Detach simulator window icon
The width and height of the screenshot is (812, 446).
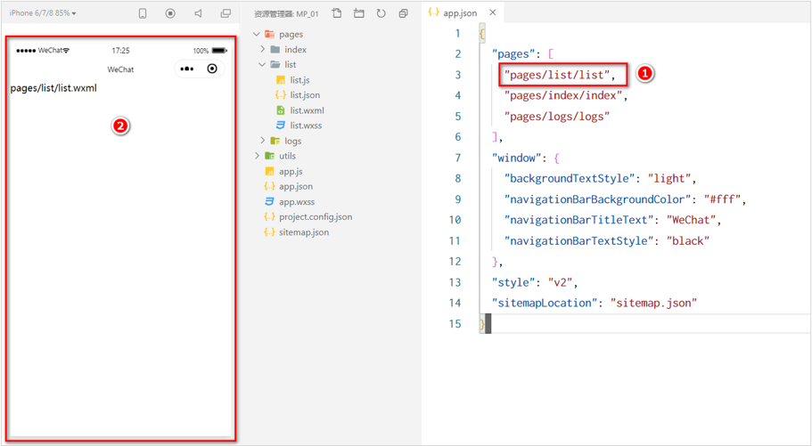[x=226, y=13]
